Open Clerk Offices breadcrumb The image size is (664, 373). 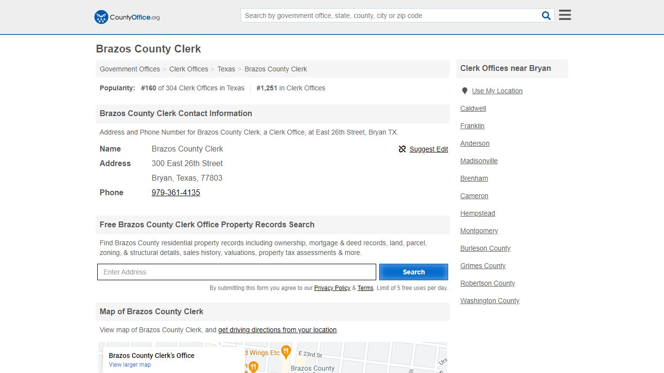point(189,69)
